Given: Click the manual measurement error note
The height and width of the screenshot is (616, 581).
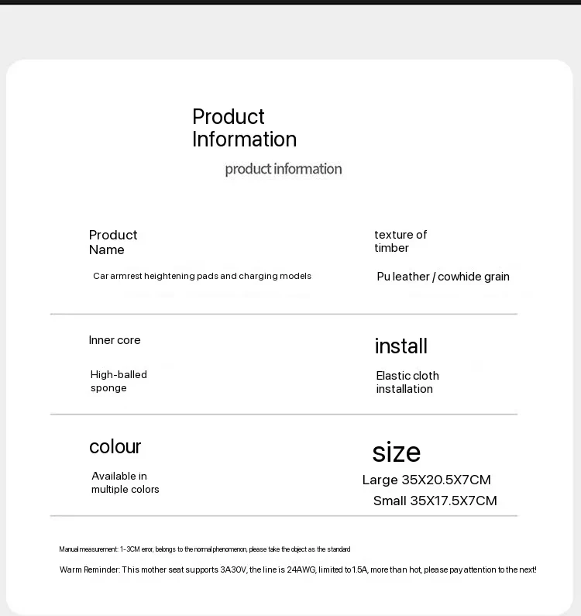Looking at the screenshot, I should (205, 549).
